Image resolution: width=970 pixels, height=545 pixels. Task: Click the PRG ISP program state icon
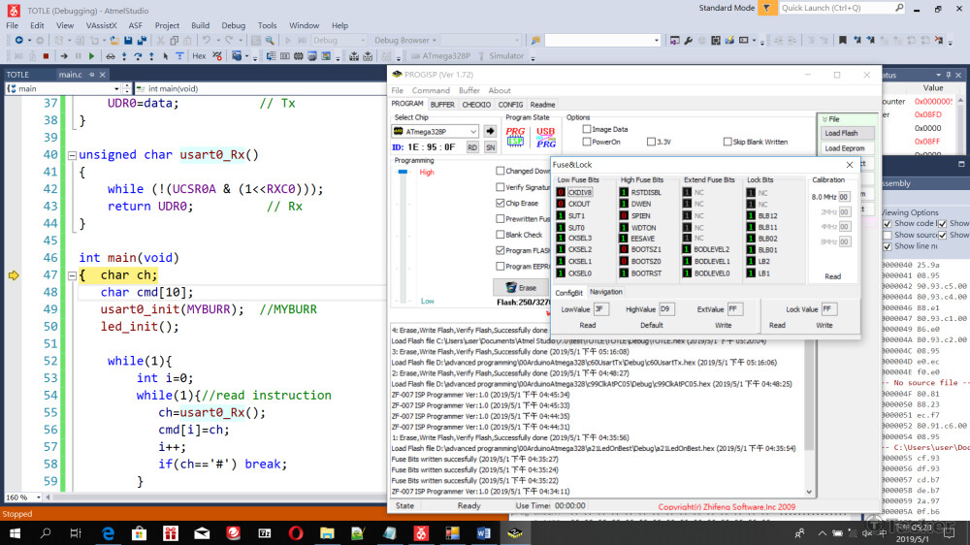[515, 137]
